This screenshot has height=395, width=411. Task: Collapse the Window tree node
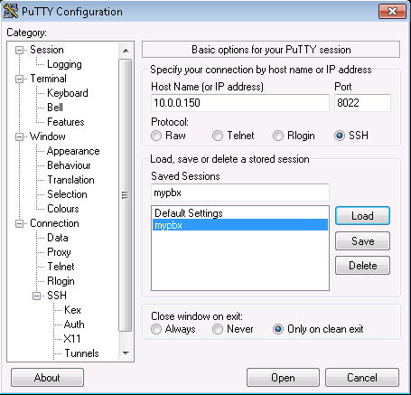pos(19,136)
